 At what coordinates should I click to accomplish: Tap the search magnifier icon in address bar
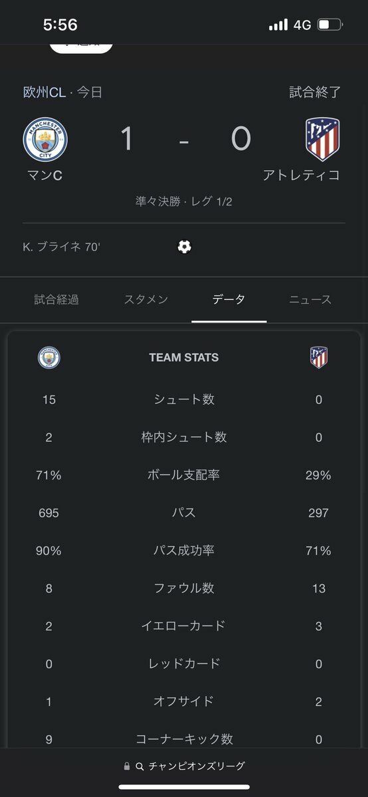139,766
